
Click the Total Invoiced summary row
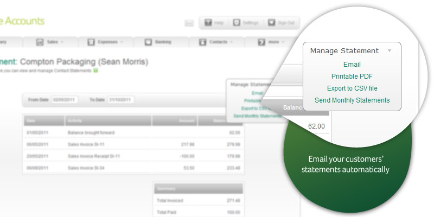[x=199, y=200]
